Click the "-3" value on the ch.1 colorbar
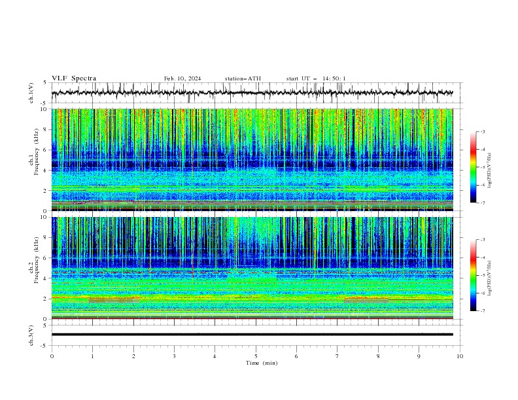 [482, 131]
